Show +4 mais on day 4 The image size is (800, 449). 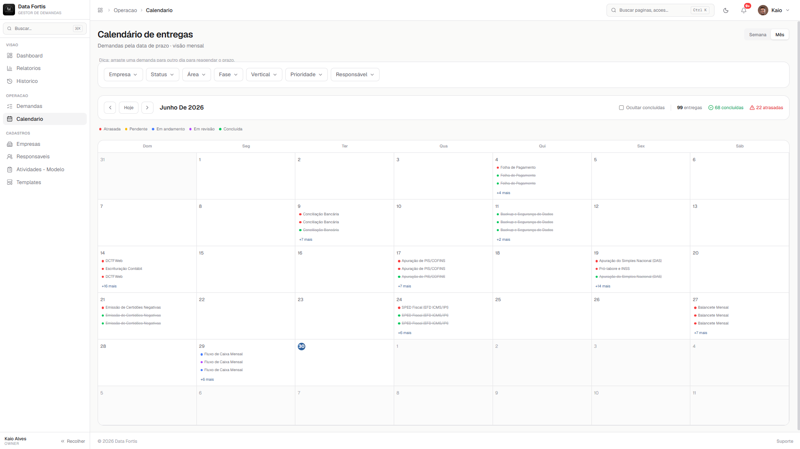(x=503, y=193)
